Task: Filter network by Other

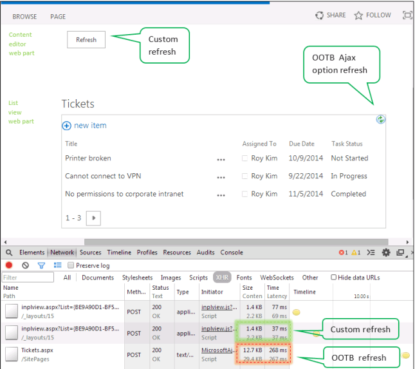Action: coord(310,278)
